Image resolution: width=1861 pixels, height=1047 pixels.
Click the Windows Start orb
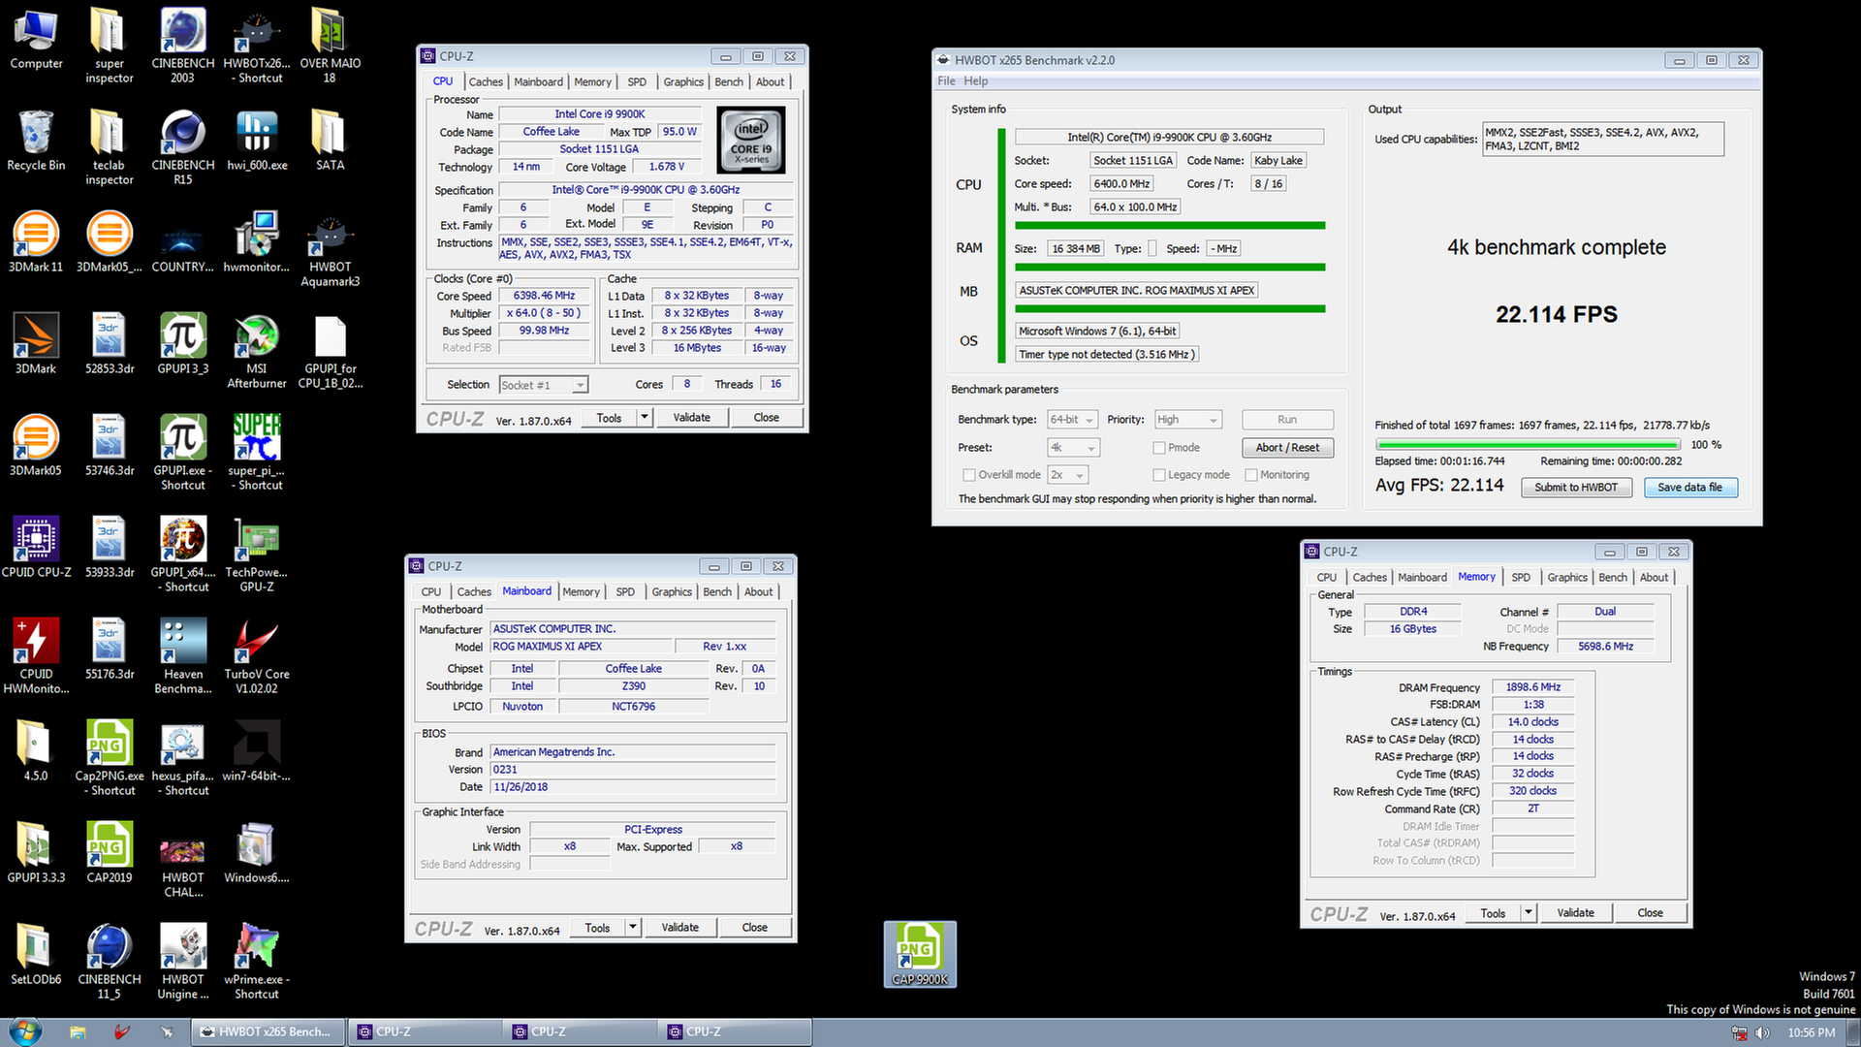(x=25, y=1031)
